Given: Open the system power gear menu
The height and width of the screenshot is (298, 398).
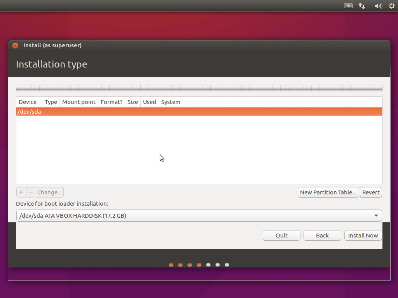Looking at the screenshot, I should pos(391,6).
